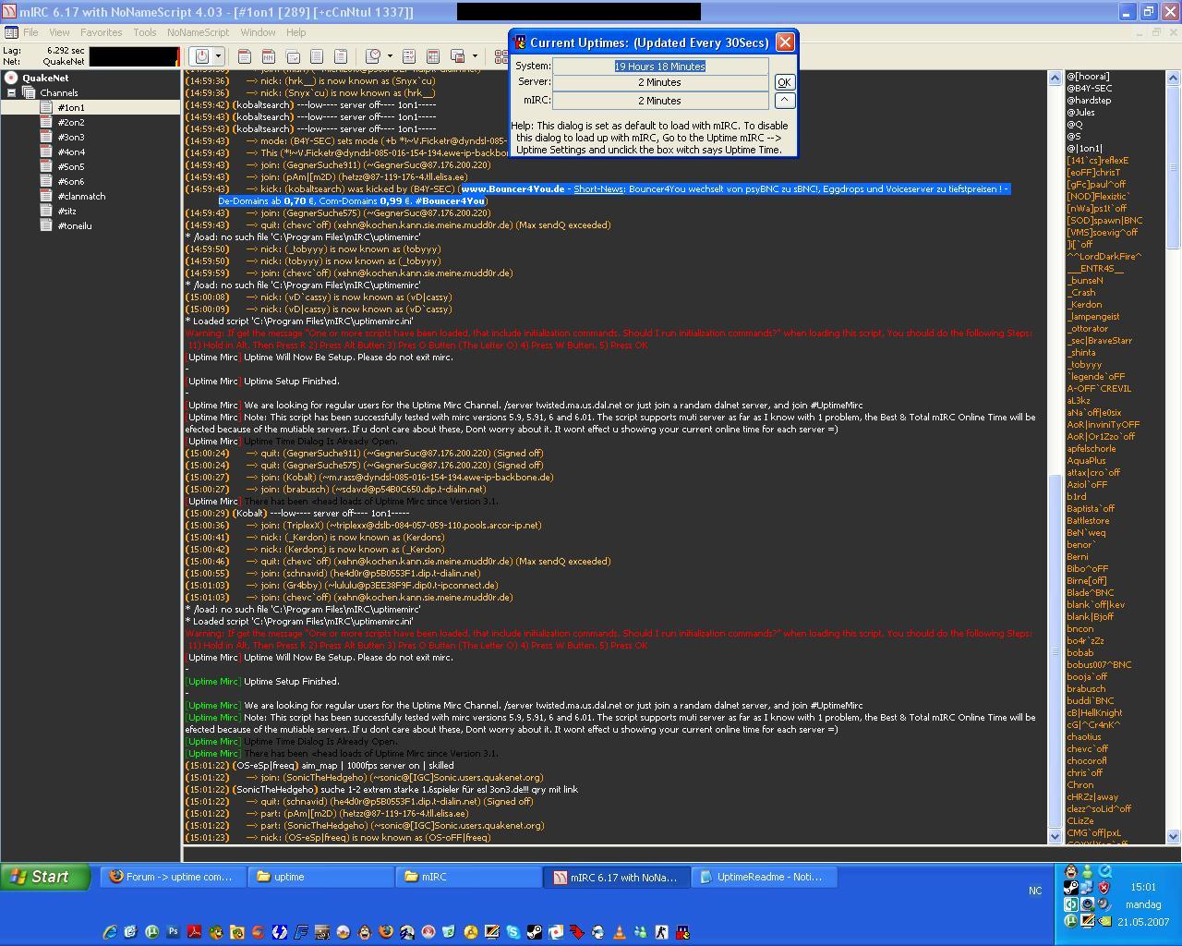Select AquaPlus in the nick list

click(x=1086, y=460)
